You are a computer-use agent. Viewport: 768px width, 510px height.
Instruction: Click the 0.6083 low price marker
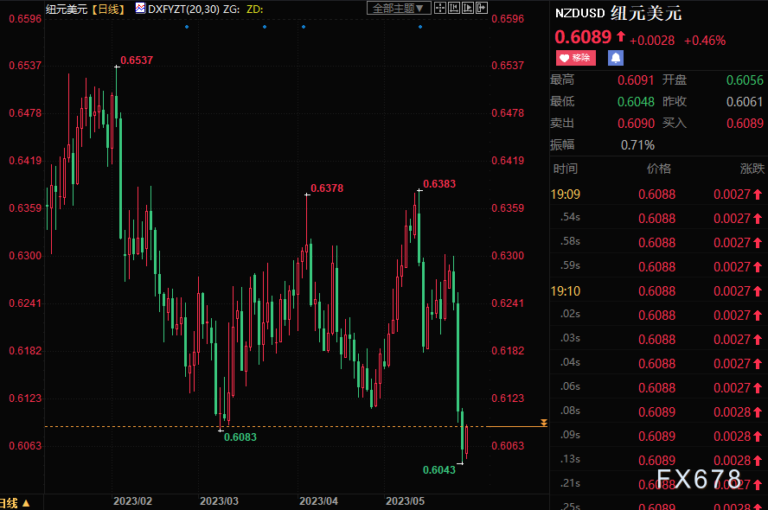coord(240,437)
